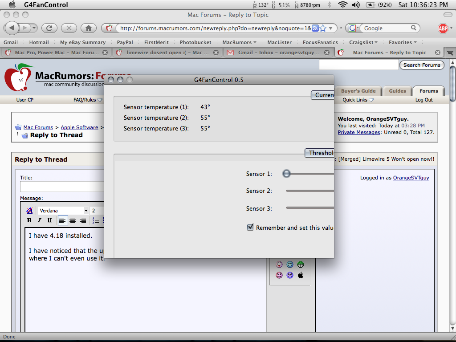Viewport: 456px width, 342px height.
Task: Open the search engine chooser dropdown
Action: (358, 28)
